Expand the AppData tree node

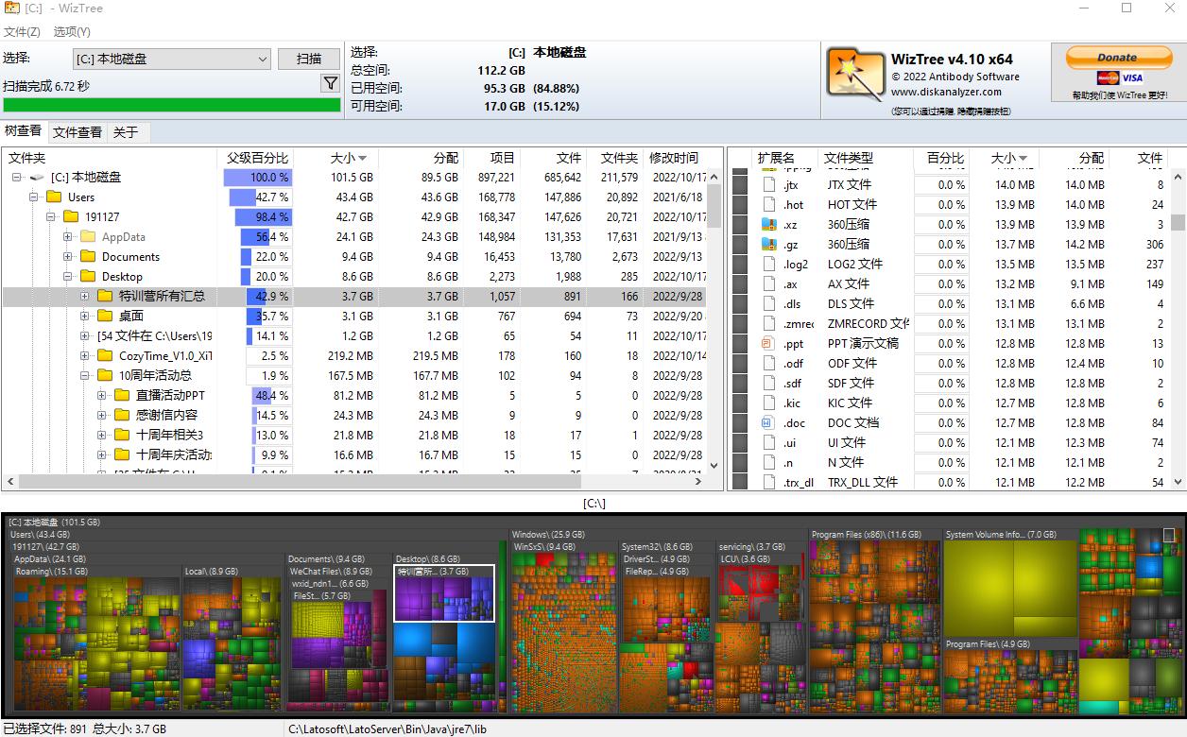[68, 236]
